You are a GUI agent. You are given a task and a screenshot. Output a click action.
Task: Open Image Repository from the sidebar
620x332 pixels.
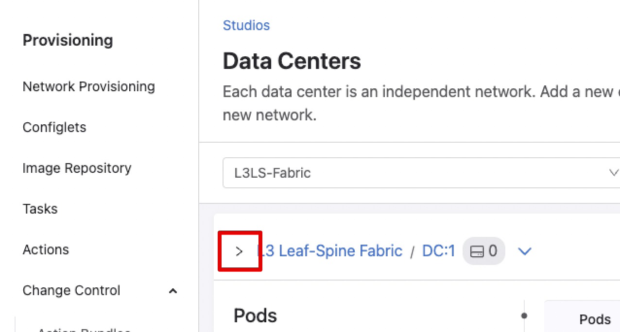77,168
